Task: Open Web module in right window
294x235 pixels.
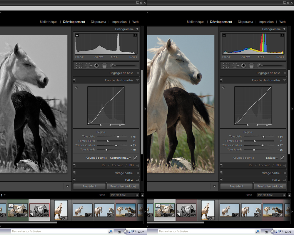Action: 282,22
